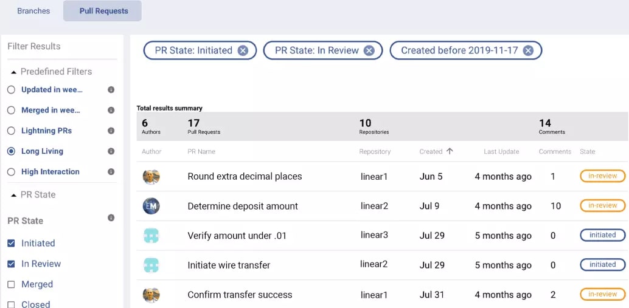Click the EM author avatar
Viewport: 629px width, 308px height.
(151, 207)
